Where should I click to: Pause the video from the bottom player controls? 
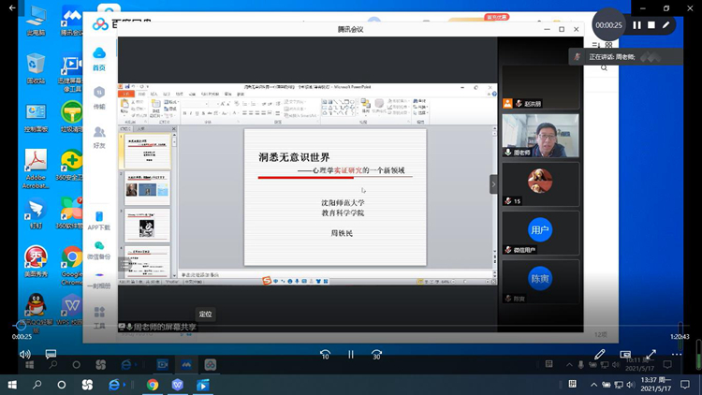coord(351,354)
